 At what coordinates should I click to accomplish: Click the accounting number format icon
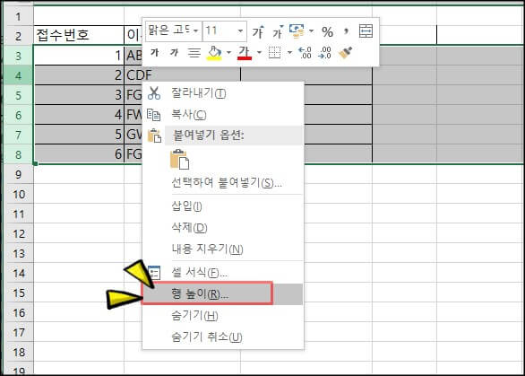[297, 31]
